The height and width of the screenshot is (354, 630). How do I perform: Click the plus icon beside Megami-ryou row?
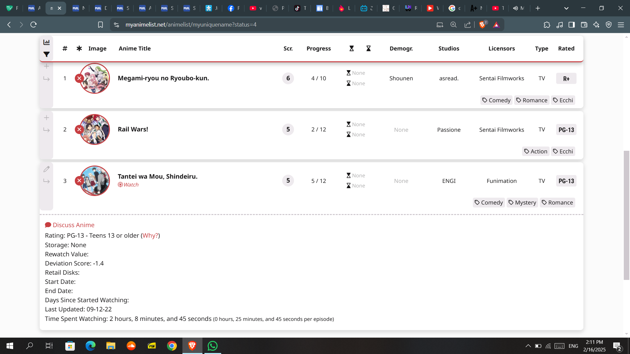click(x=47, y=66)
